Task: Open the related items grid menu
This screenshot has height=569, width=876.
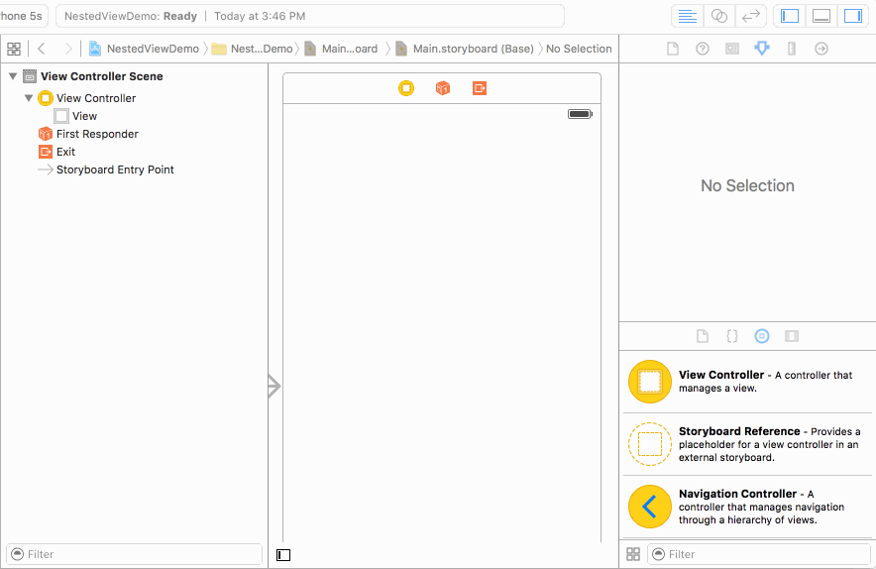Action: tap(14, 49)
